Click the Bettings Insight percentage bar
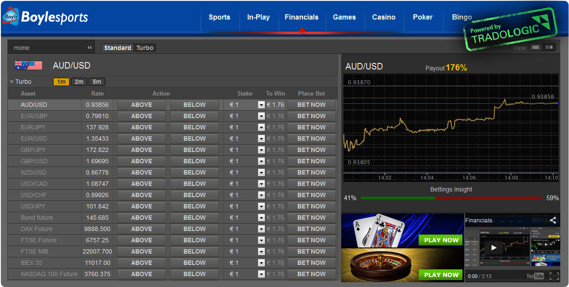This screenshot has width=569, height=287. [x=451, y=198]
